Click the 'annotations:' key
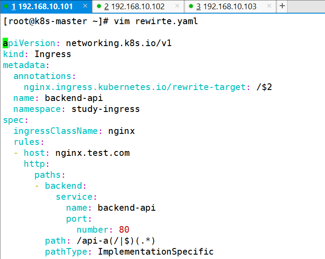The height and width of the screenshot is (259, 325). click(44, 76)
